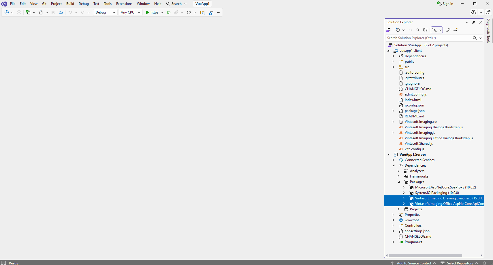493x265 pixels.
Task: Click Collapse All in Solution Explorer
Action: click(x=418, y=30)
